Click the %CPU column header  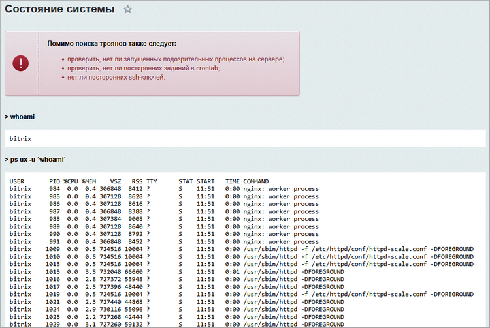[71, 181]
